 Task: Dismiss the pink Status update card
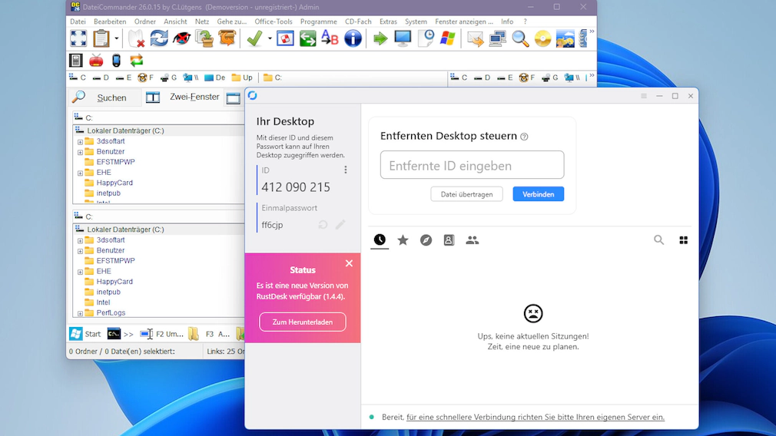[x=349, y=263]
